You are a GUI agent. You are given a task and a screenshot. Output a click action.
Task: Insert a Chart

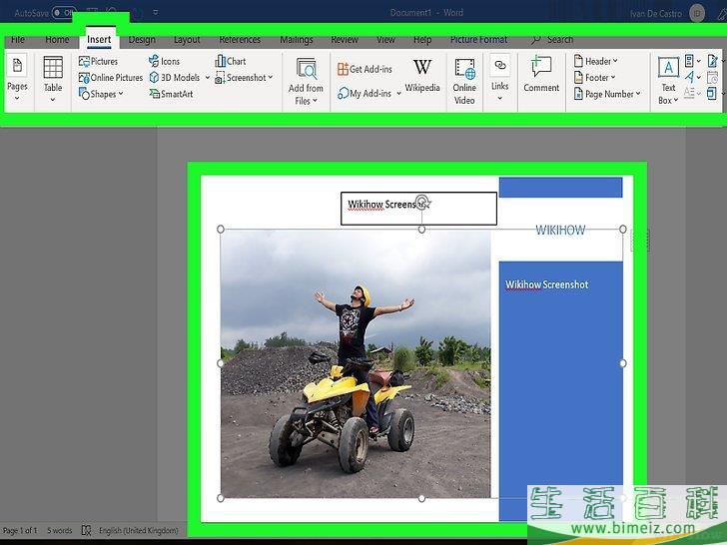coord(231,61)
